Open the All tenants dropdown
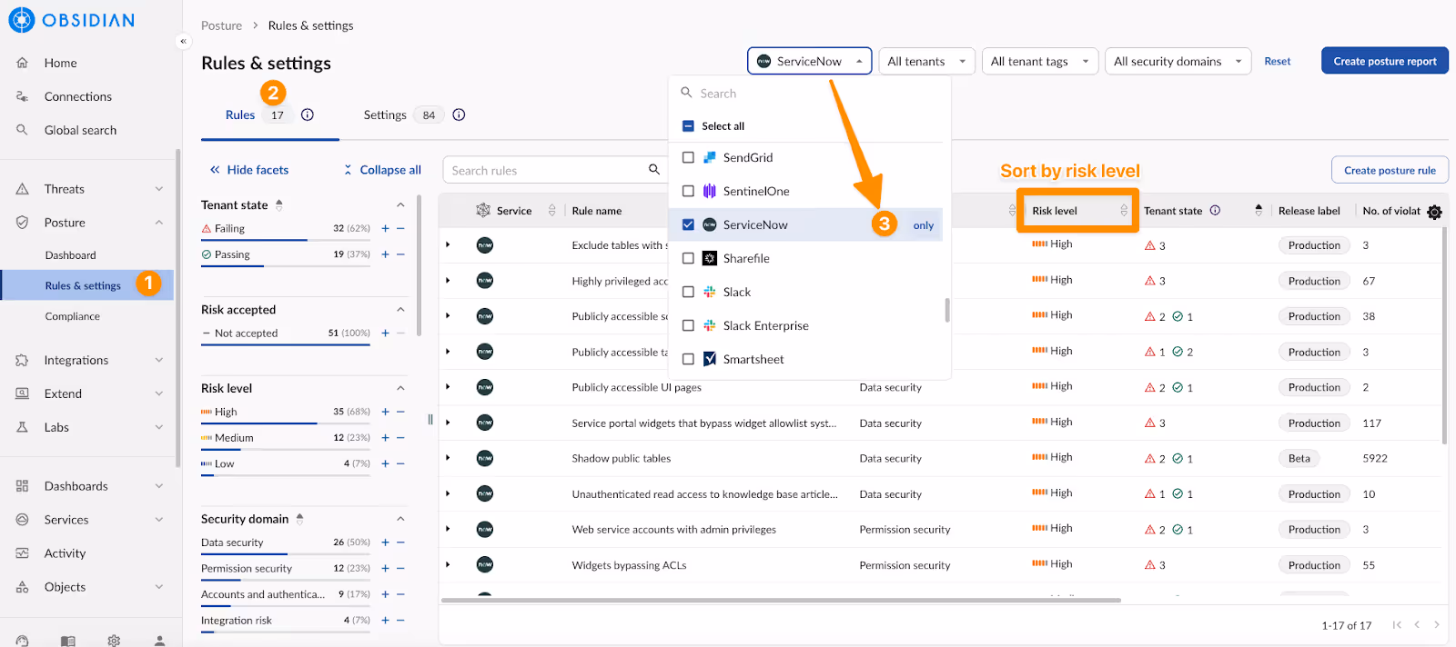The image size is (1456, 647). coord(926,61)
